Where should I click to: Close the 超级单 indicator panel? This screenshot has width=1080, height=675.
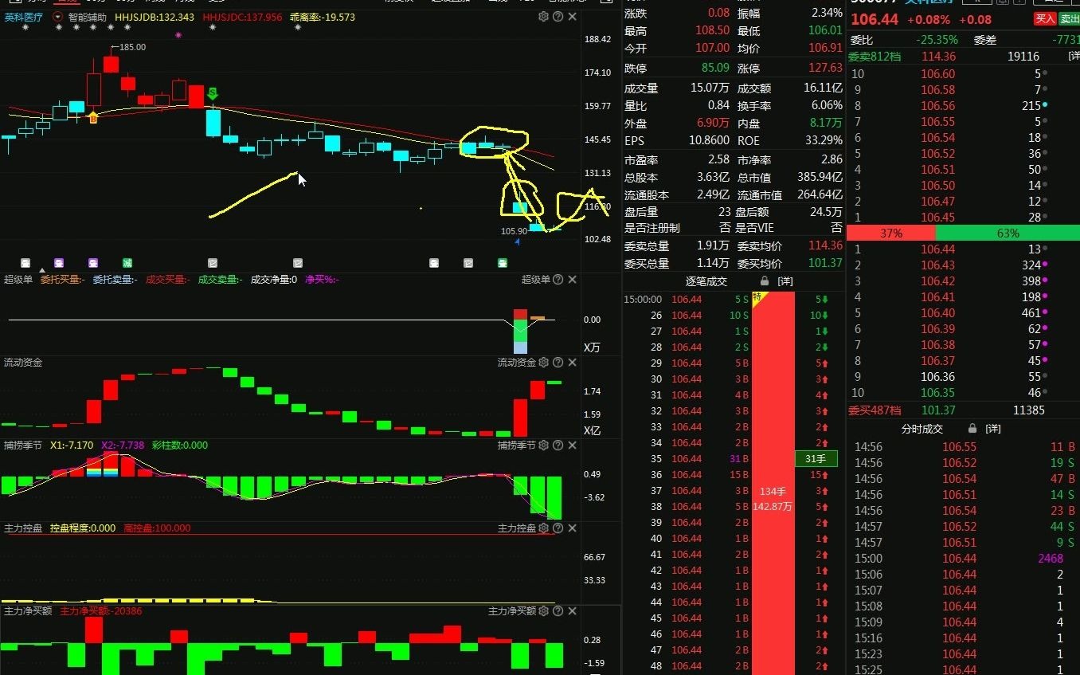[572, 280]
